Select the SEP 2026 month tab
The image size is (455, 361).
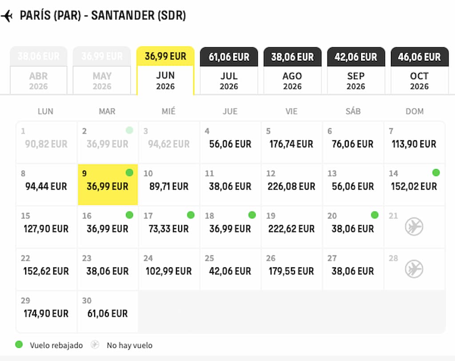[x=356, y=71]
